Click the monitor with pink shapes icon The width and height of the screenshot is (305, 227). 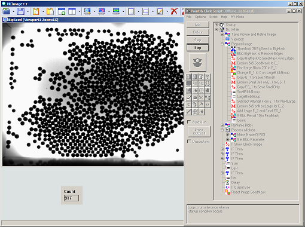click(x=102, y=11)
